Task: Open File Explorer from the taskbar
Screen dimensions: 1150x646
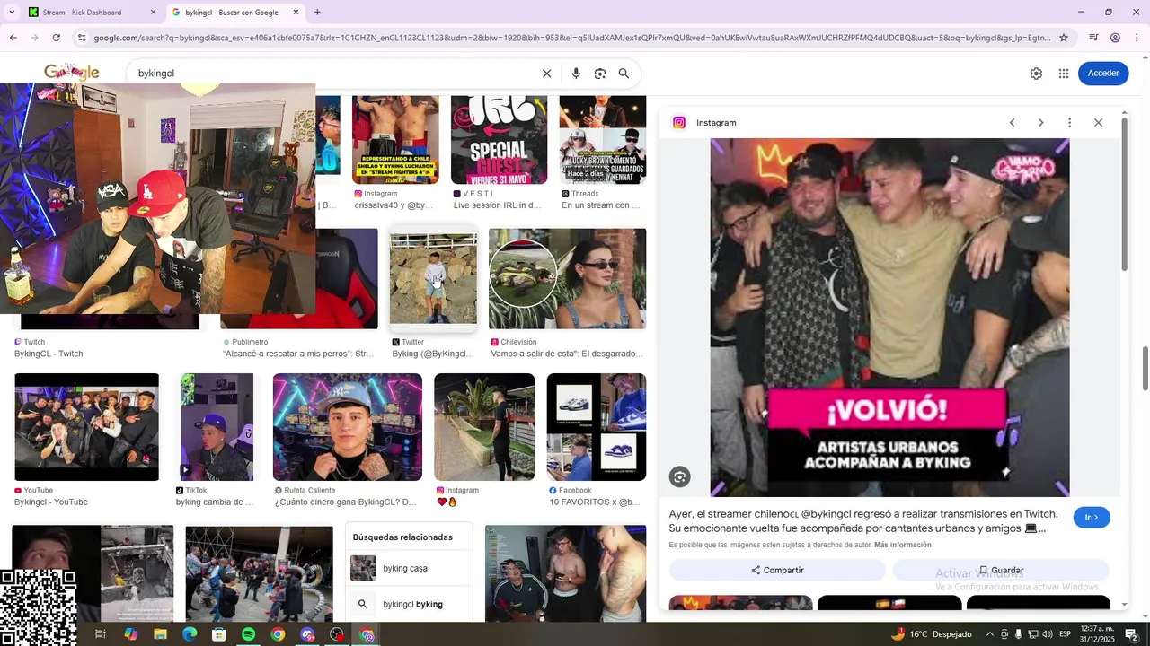Action: pyautogui.click(x=160, y=634)
